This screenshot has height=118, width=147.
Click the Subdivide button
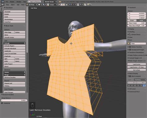(15, 51)
